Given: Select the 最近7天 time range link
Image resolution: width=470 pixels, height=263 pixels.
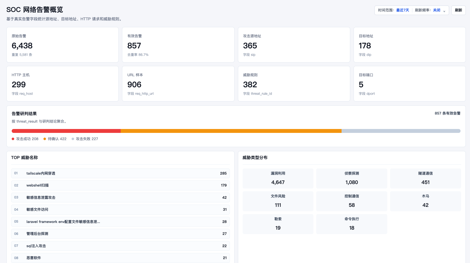Looking at the screenshot, I should 403,10.
